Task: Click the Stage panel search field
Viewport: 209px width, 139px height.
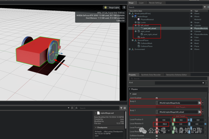Action: (x=164, y=7)
